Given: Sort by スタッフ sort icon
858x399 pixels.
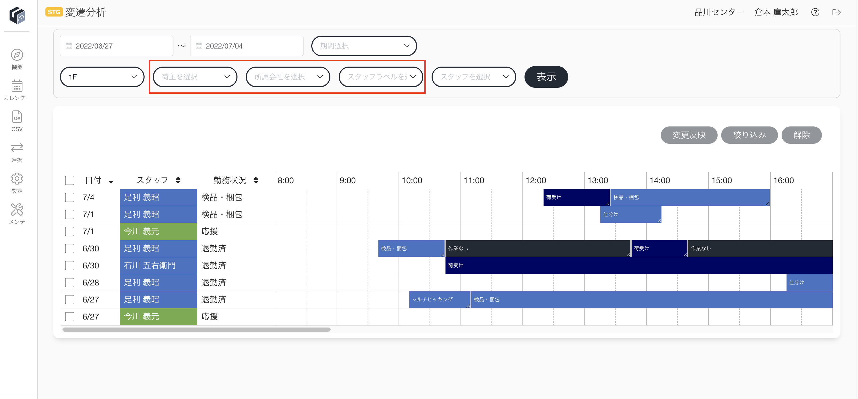Looking at the screenshot, I should [178, 180].
